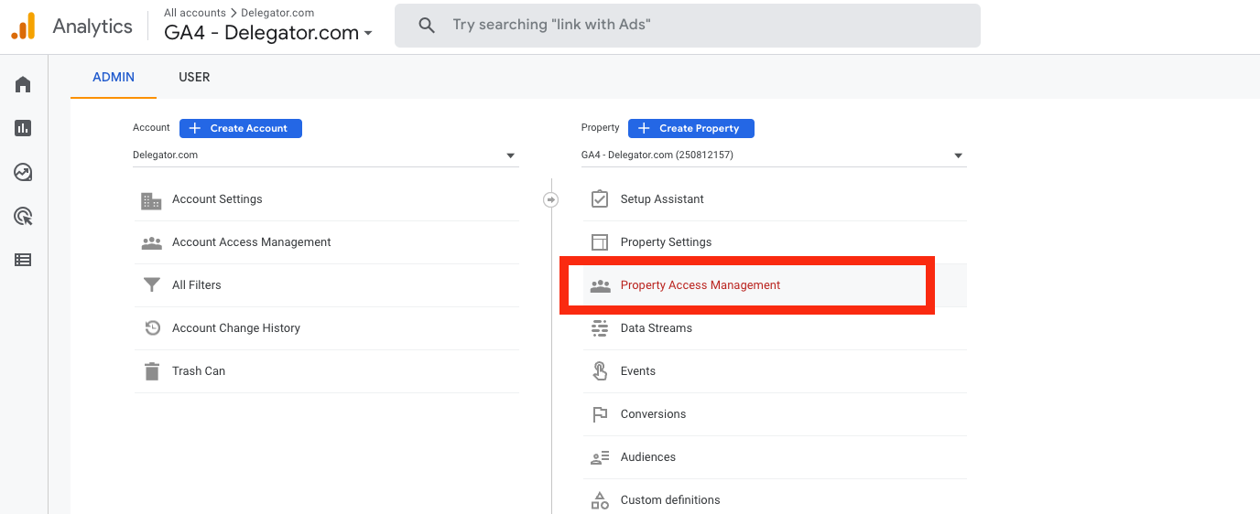Expand the GA4 property selector dropdown

(x=774, y=155)
